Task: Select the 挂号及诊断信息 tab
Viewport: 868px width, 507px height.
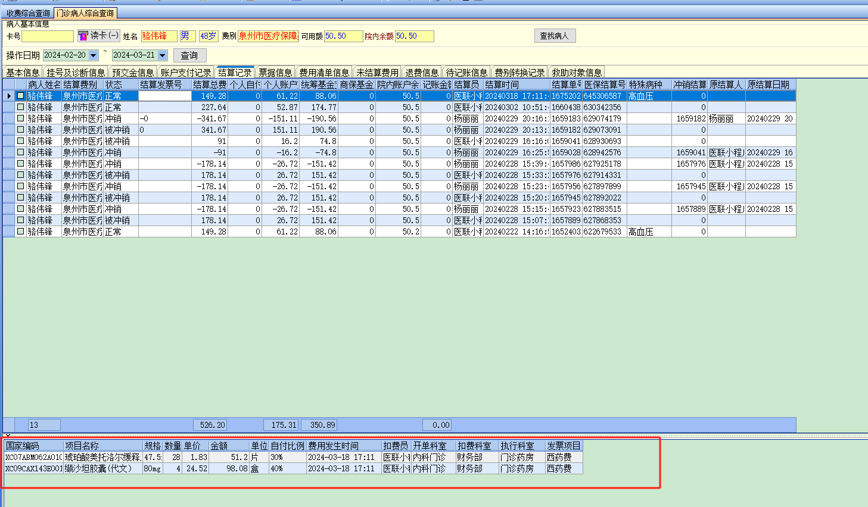Action: (x=76, y=73)
